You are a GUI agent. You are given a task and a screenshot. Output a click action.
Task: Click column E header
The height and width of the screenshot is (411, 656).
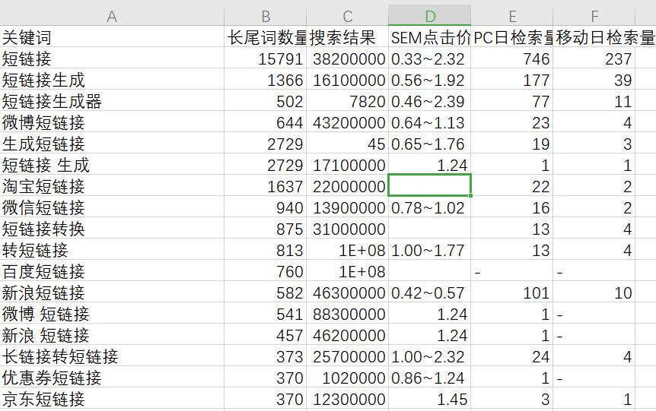tap(512, 16)
